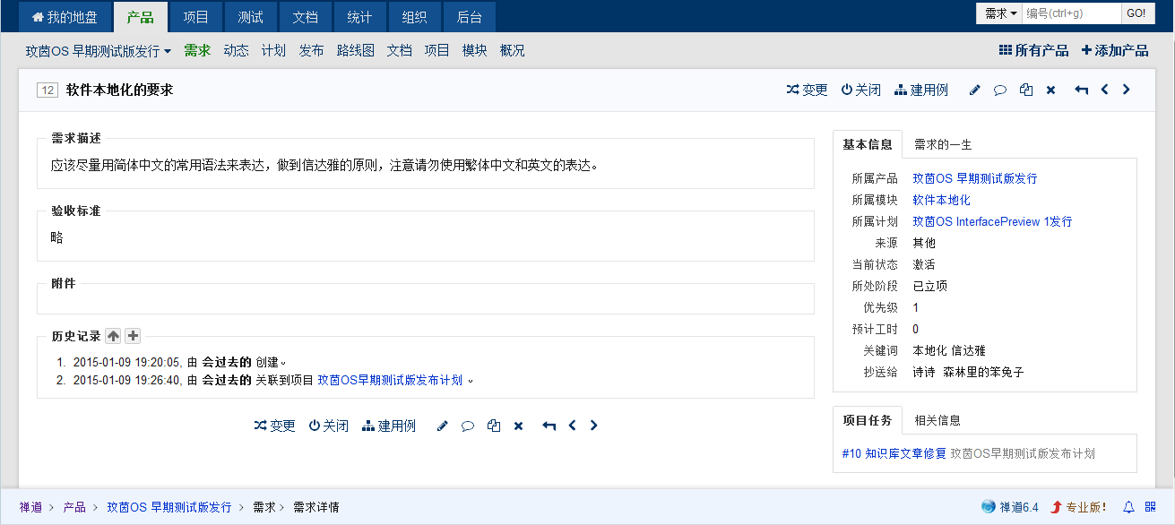Switch to the 测试 main tab

(250, 17)
